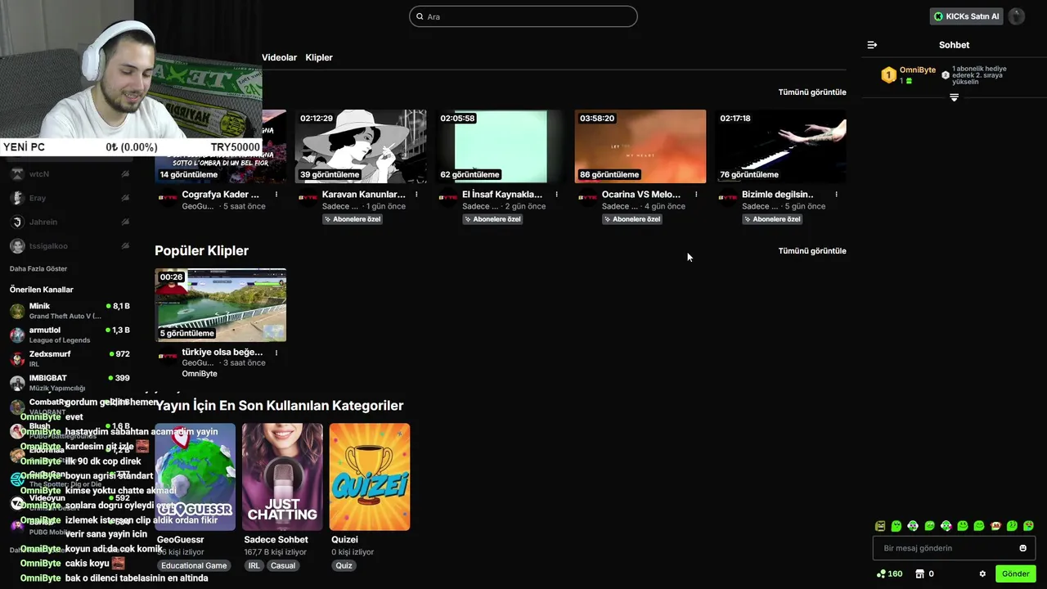
Task: Open options menu for Karavan Kanunlar video
Action: click(x=416, y=195)
